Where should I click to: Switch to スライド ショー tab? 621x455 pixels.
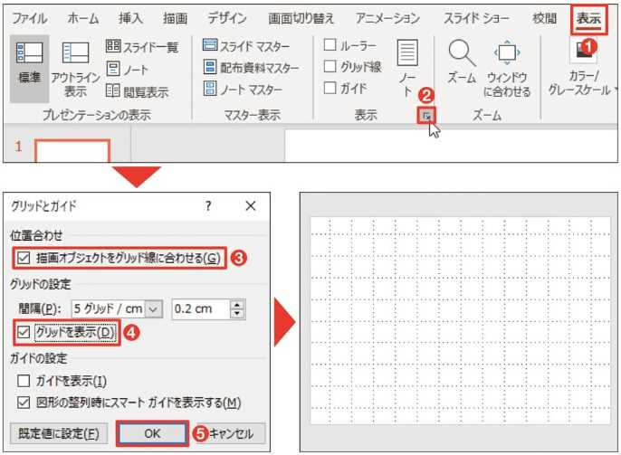[476, 18]
